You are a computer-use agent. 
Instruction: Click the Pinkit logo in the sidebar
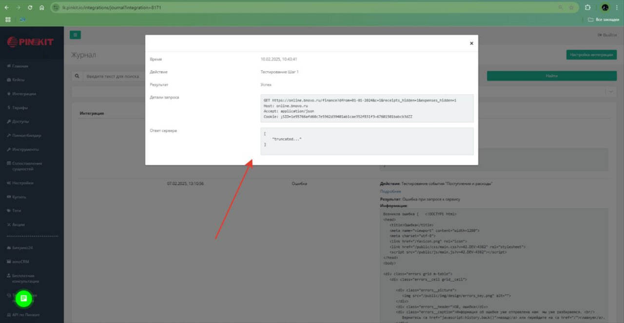[x=30, y=42]
